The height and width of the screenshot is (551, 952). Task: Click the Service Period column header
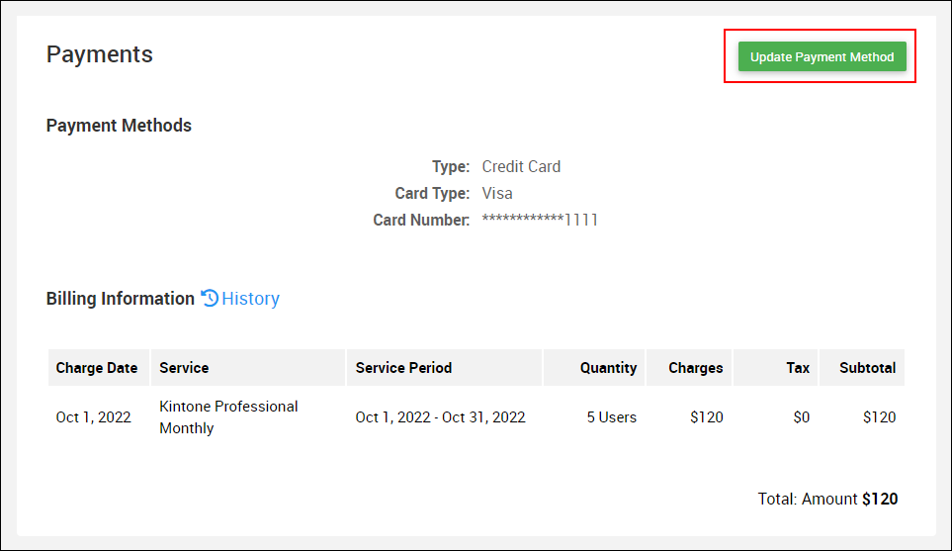(x=403, y=368)
